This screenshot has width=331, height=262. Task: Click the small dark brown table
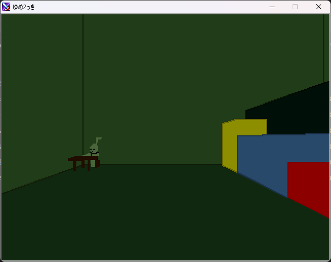(x=84, y=163)
